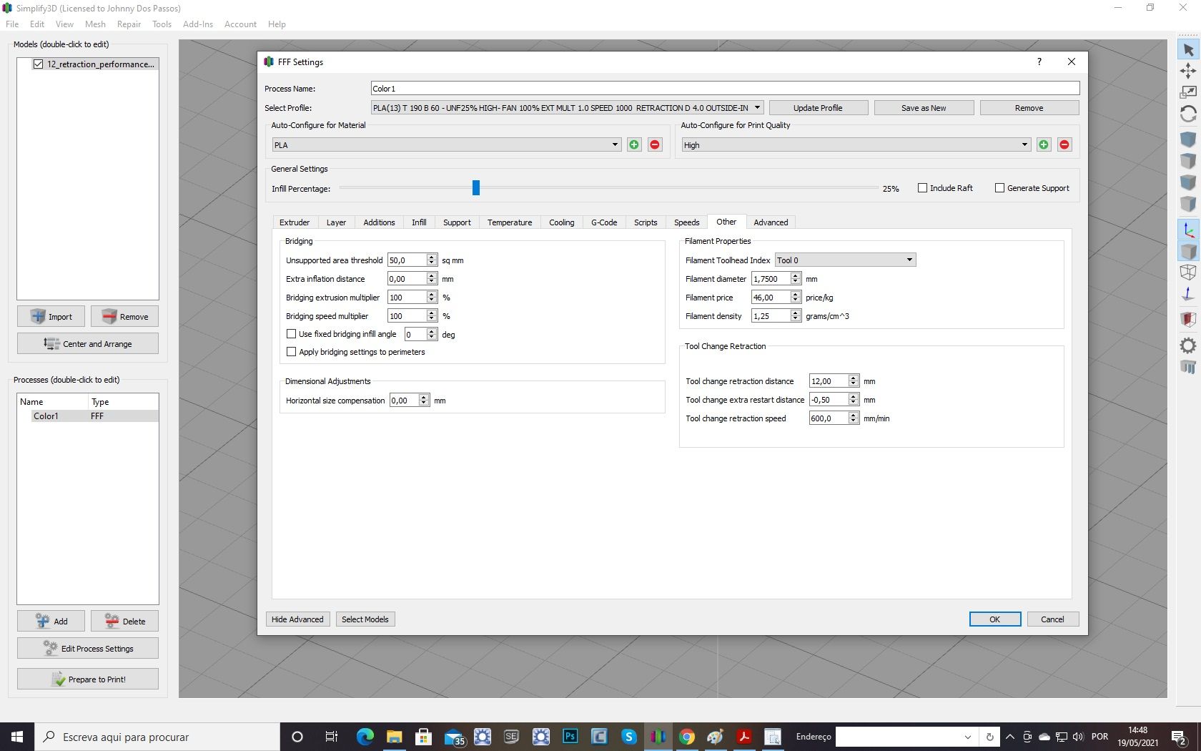
Task: Show wireframe model view icon
Action: 1187,272
